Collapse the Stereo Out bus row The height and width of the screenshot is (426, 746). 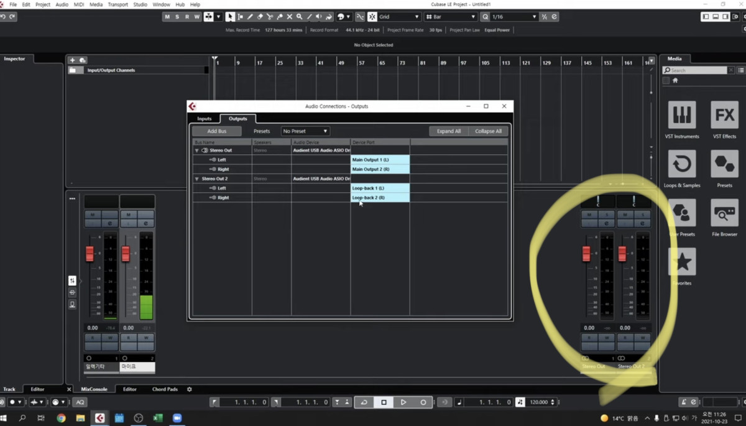(x=197, y=150)
